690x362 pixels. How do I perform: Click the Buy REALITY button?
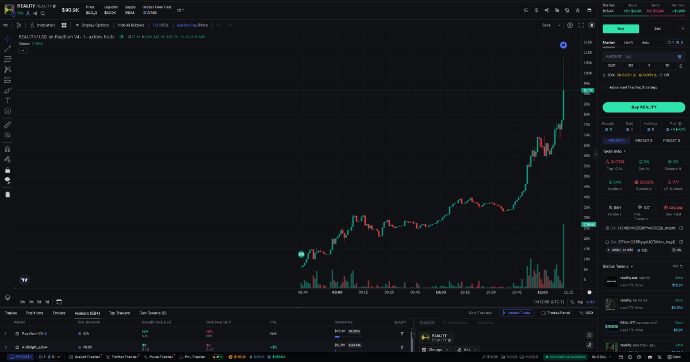point(643,107)
